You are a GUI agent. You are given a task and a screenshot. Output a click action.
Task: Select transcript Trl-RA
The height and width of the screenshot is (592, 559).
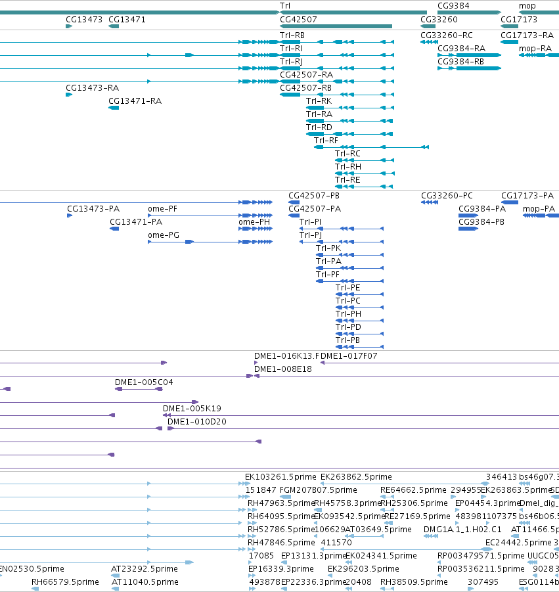(x=319, y=114)
